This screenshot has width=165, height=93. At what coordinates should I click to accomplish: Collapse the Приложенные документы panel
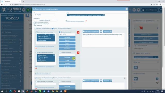coord(158,21)
